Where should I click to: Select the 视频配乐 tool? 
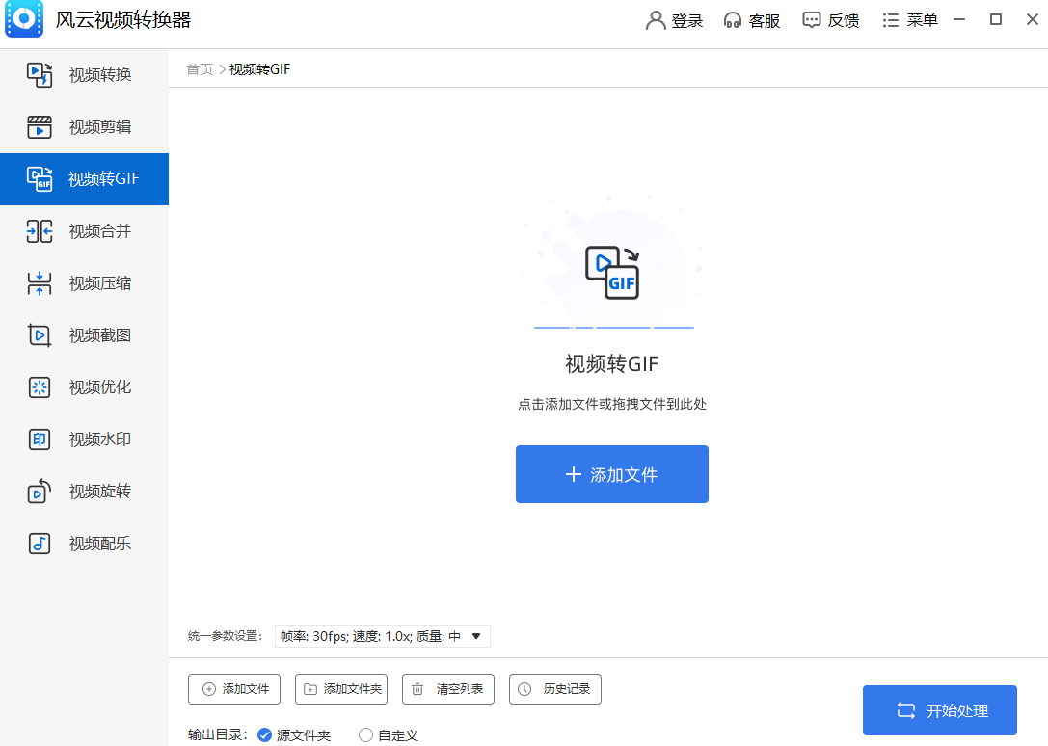click(x=84, y=544)
